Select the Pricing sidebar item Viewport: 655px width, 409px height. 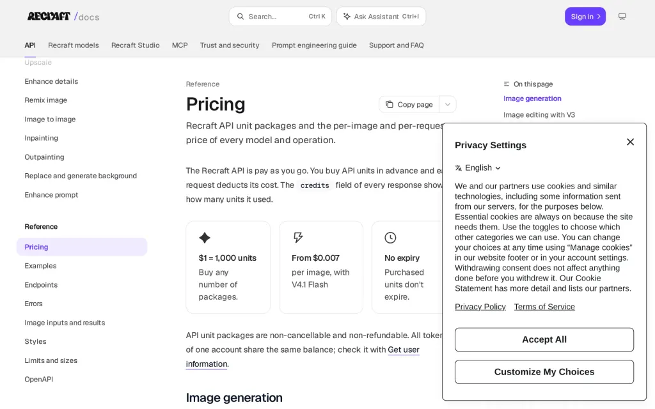click(82, 247)
